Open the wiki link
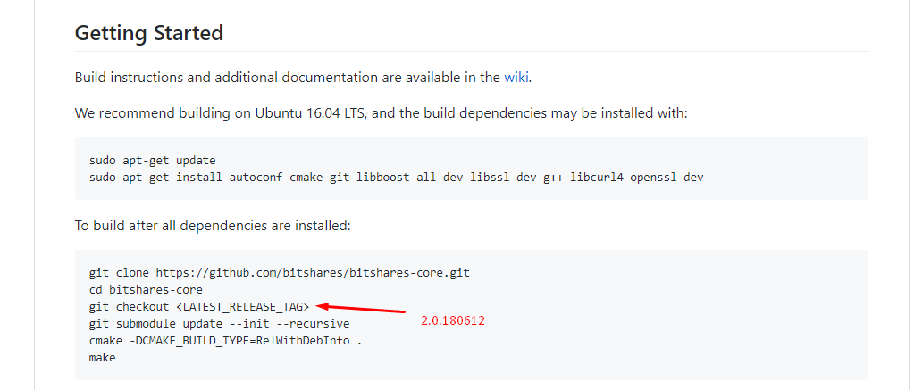The image size is (914, 390). (516, 78)
